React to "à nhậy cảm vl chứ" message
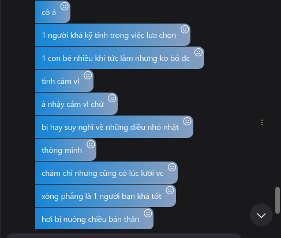 pos(112,98)
